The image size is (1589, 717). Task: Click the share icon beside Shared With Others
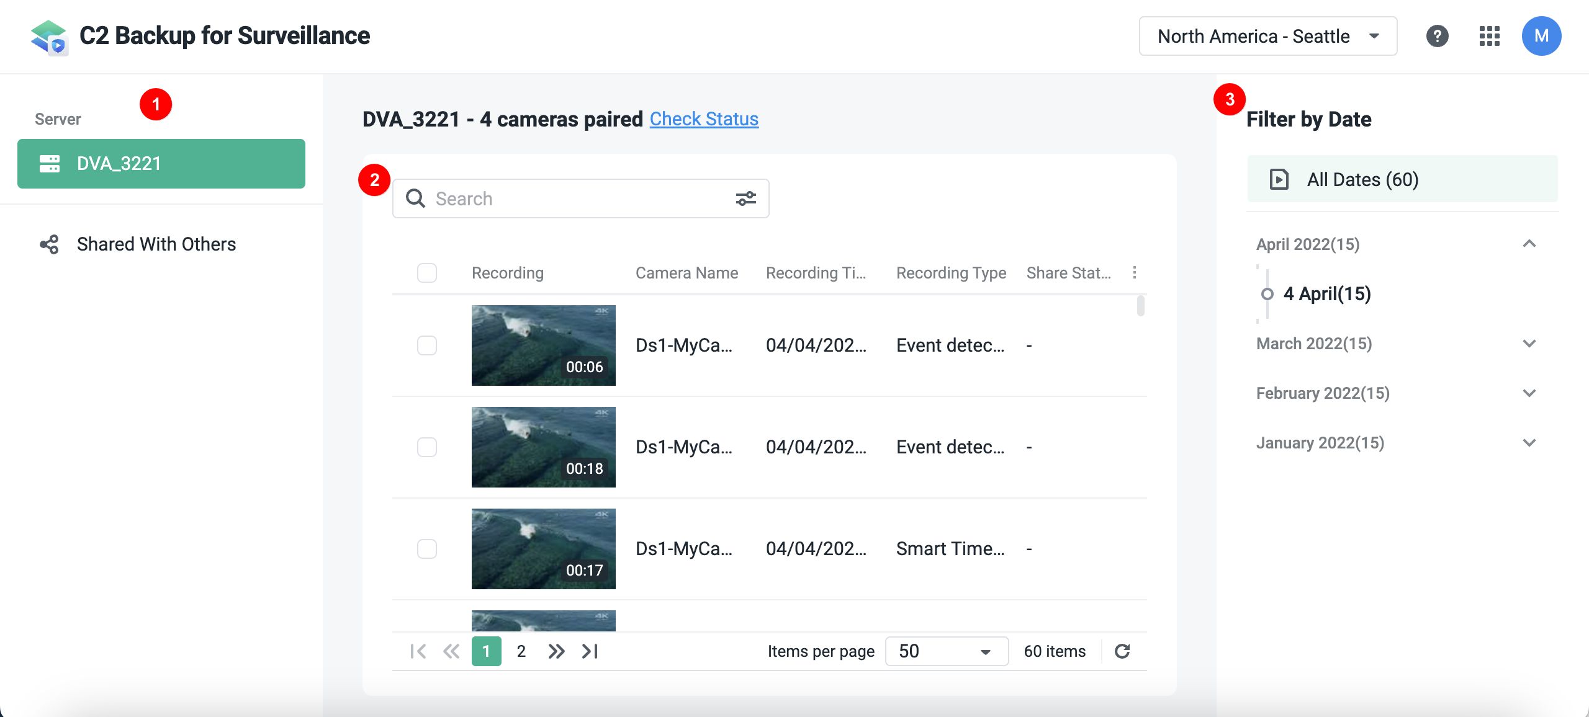(49, 244)
